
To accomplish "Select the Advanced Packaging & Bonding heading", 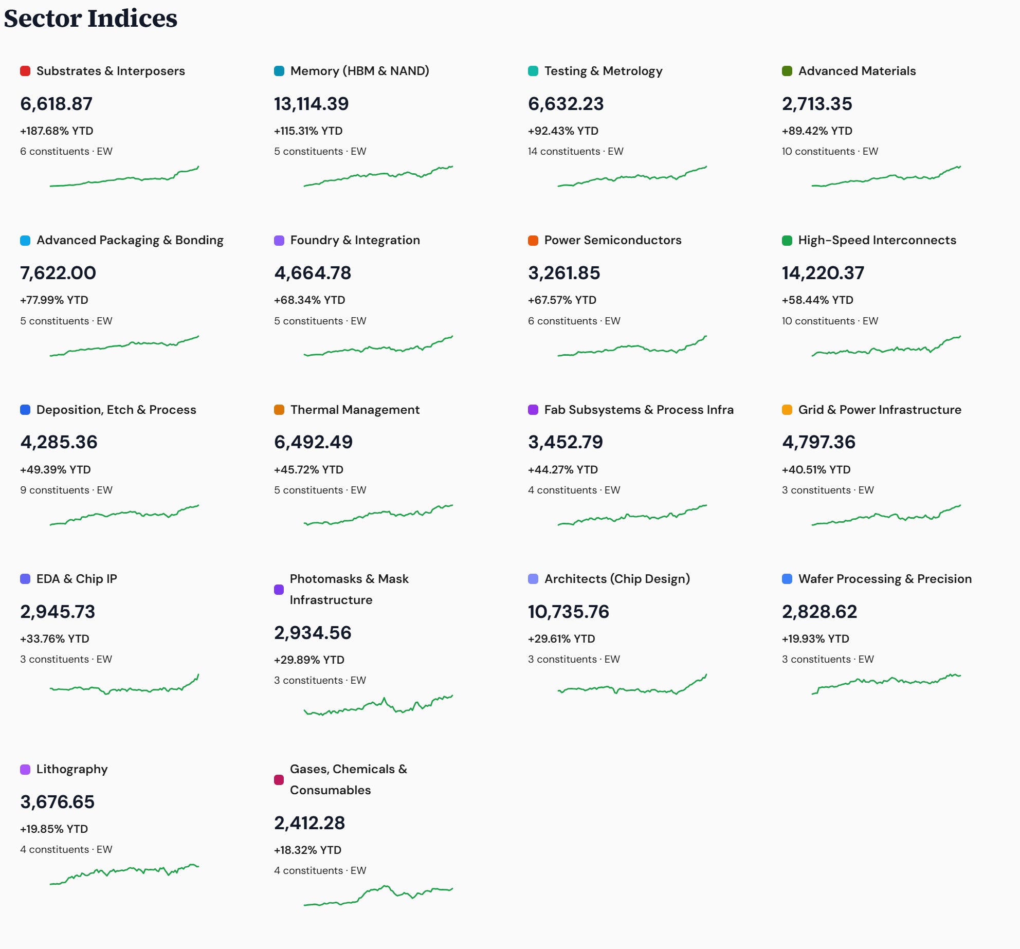I will click(130, 240).
